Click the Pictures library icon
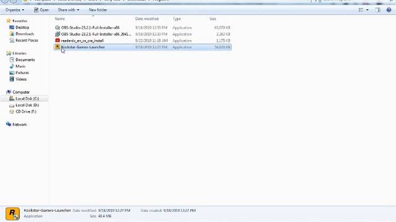The width and height of the screenshot is (396, 222). pyautogui.click(x=12, y=73)
